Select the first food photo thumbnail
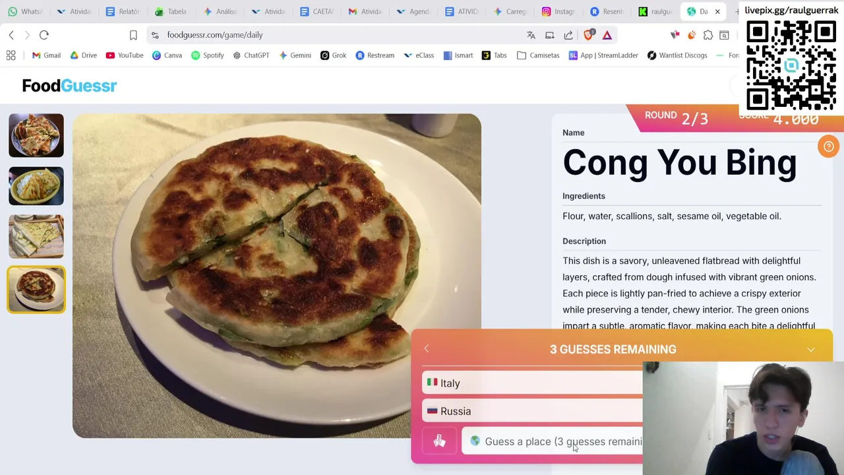 coord(36,136)
